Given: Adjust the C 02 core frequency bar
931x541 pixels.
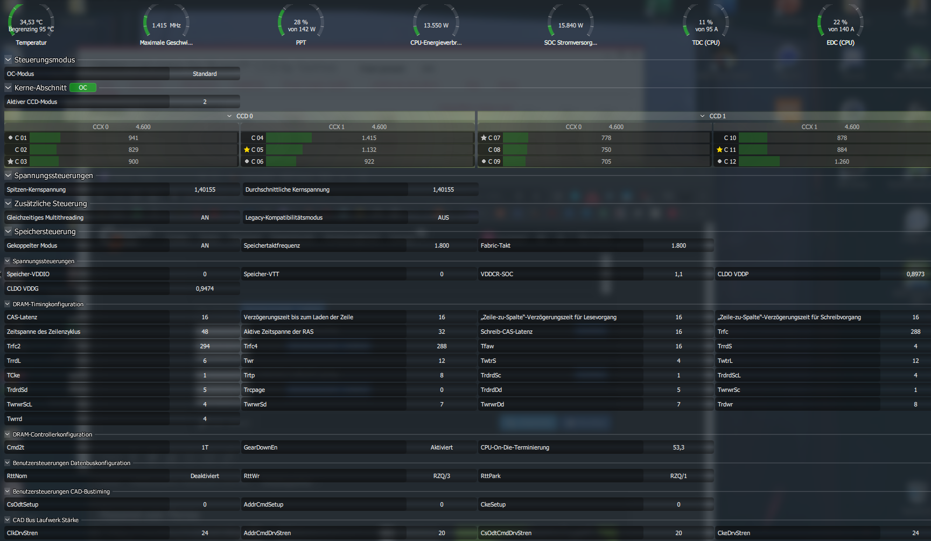Looking at the screenshot, I should pos(134,150).
